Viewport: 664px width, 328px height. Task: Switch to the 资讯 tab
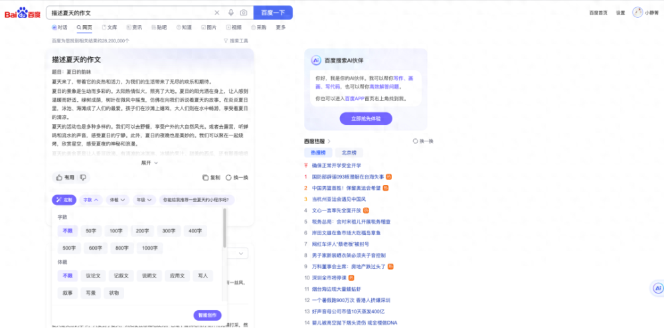coord(134,27)
